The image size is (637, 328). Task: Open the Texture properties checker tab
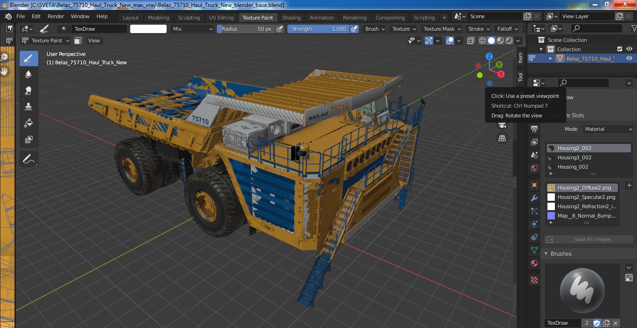click(x=534, y=280)
